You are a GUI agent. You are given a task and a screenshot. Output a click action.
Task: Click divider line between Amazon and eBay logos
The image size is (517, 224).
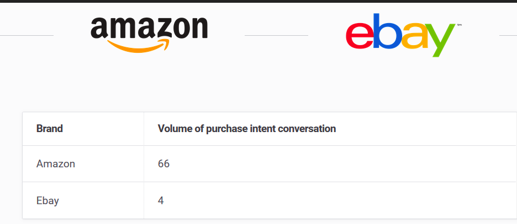pyautogui.click(x=276, y=35)
